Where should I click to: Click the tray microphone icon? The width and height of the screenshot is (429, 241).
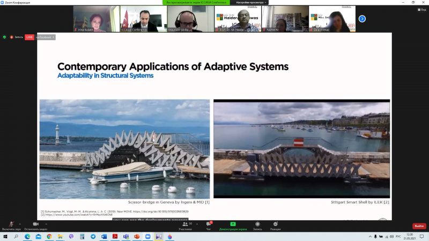375,237
